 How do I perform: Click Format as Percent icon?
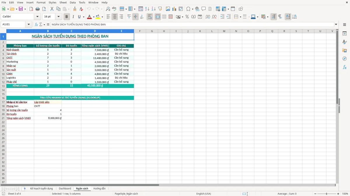coord(187,17)
